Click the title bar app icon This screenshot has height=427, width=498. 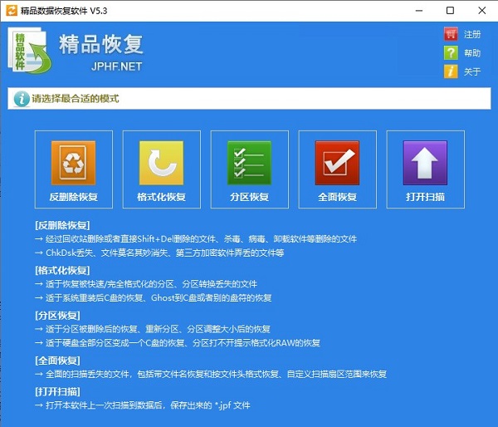point(12,11)
